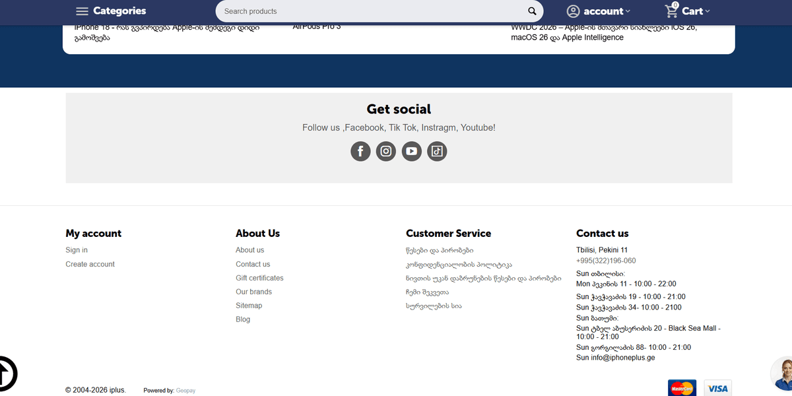Open the Sitemap link
Screen dimensions: 792x396
pos(249,306)
